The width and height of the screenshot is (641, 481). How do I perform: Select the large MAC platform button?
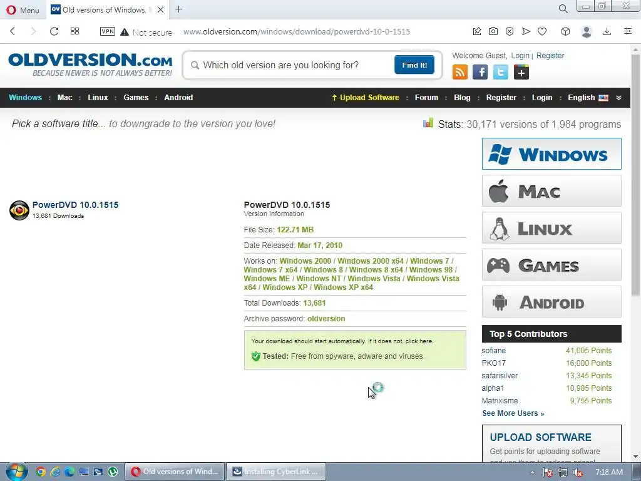point(551,191)
